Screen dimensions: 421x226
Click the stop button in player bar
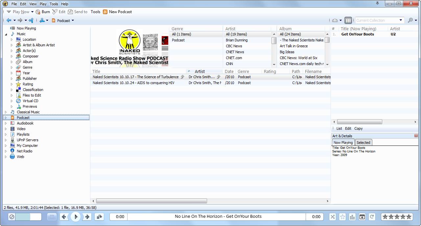click(x=52, y=217)
